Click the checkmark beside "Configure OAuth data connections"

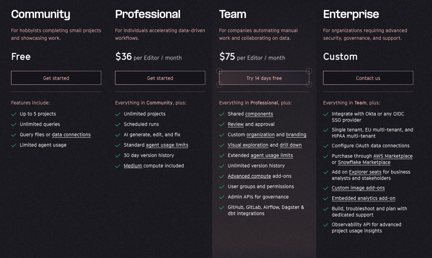pos(326,146)
